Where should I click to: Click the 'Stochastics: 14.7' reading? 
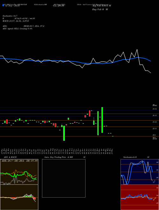pos(10,16)
